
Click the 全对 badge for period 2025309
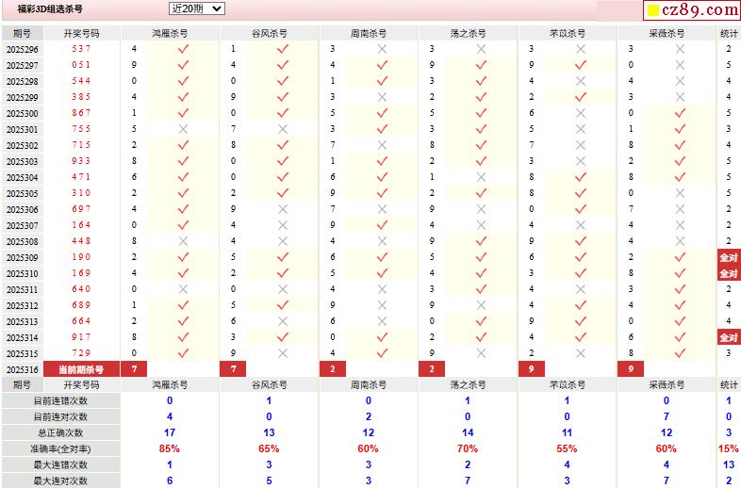click(x=729, y=257)
